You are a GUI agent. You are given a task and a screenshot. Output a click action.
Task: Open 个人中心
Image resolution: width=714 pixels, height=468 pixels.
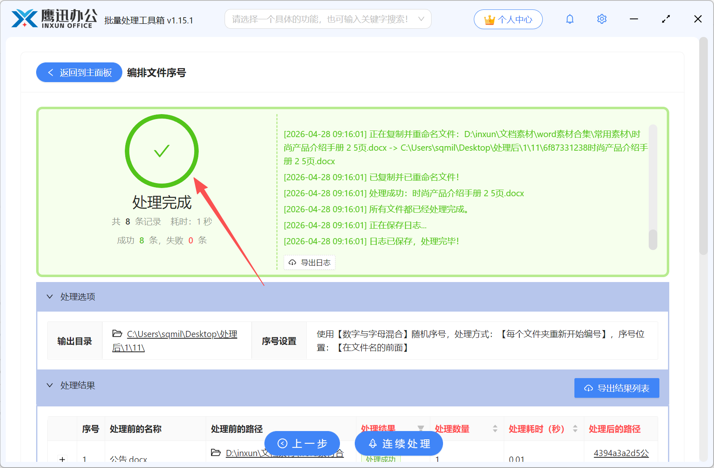508,19
